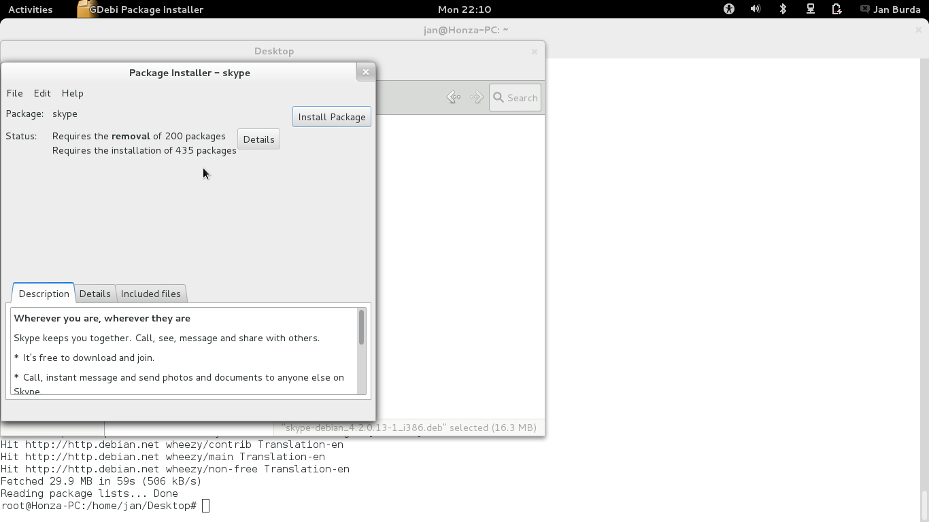
Task: Click the selected skype-debian file status text
Action: click(x=409, y=428)
